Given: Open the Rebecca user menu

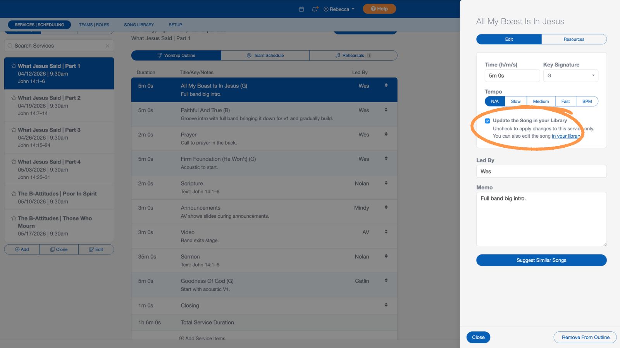Looking at the screenshot, I should pyautogui.click(x=339, y=9).
